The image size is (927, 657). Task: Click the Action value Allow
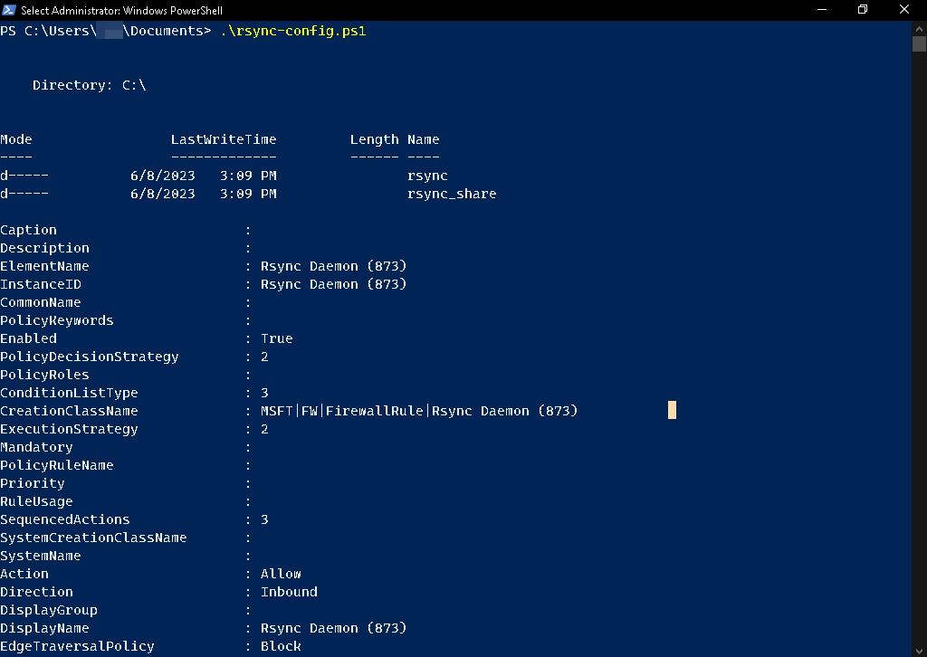281,574
